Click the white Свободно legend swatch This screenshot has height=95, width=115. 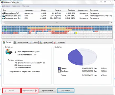click(59, 71)
